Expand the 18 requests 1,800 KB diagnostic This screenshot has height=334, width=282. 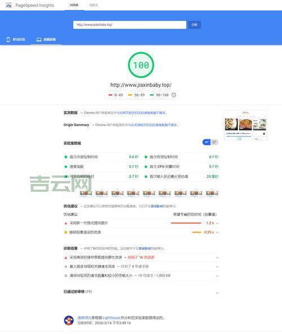coord(141,276)
